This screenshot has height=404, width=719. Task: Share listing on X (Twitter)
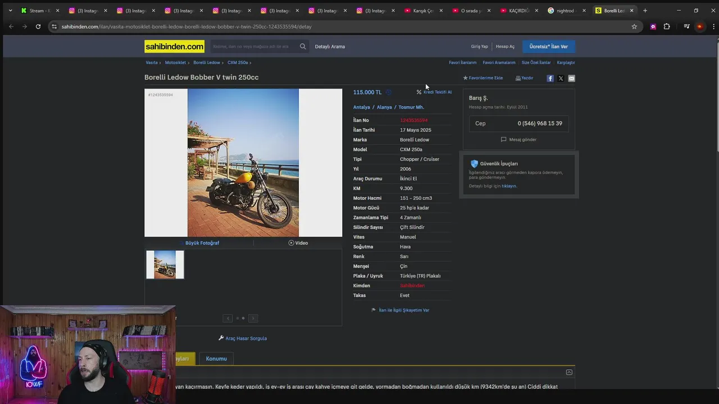tap(561, 79)
